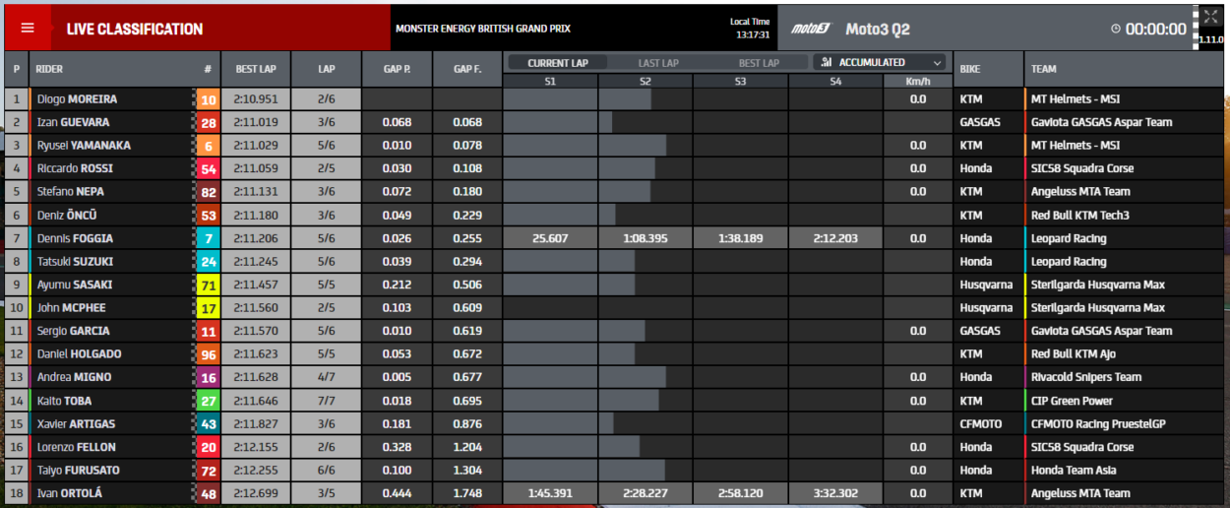Select rider Izan GUEVARA
This screenshot has height=508, width=1230.
click(73, 123)
